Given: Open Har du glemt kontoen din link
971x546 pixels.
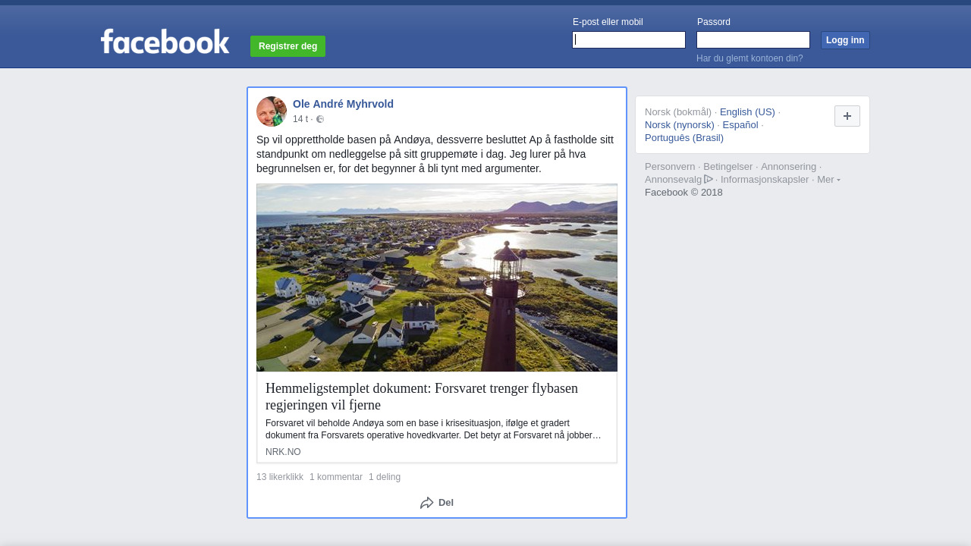Looking at the screenshot, I should click(x=749, y=58).
